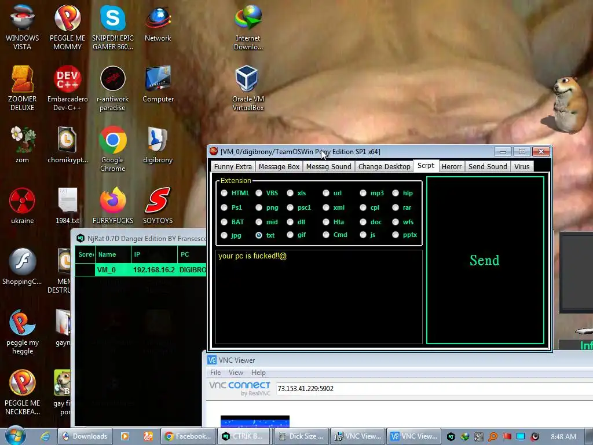Viewport: 593px width, 445px height.
Task: Click the Name column header in NjRat
Action: (113, 254)
